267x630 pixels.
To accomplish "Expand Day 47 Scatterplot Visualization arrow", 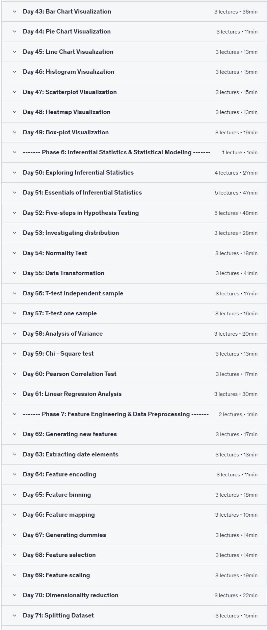I will pos(15,92).
